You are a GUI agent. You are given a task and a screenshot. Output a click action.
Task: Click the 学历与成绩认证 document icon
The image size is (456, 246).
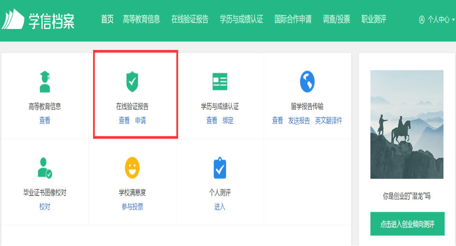[220, 82]
